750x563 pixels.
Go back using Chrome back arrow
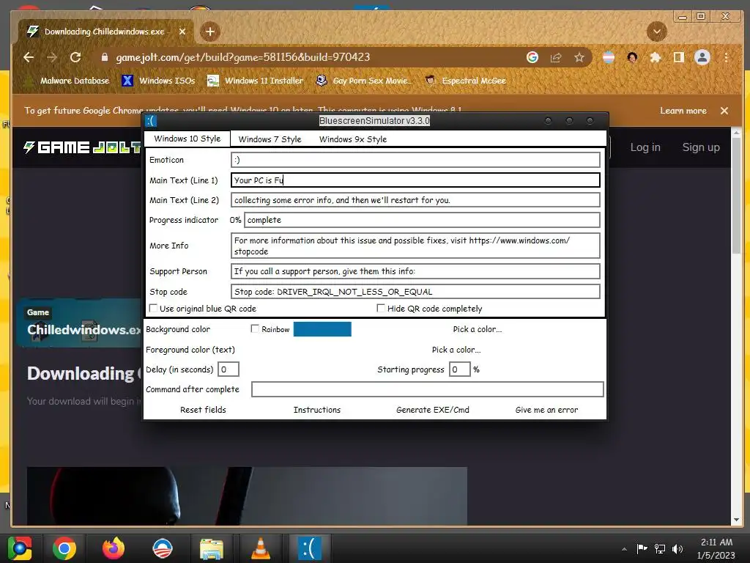point(29,57)
